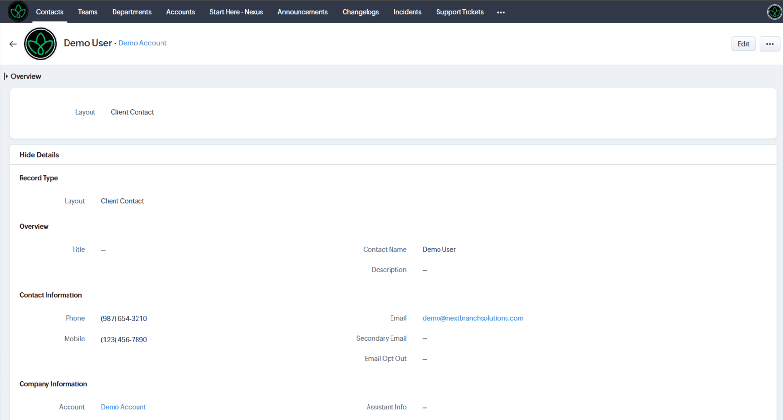Click the Edit button

[743, 44]
